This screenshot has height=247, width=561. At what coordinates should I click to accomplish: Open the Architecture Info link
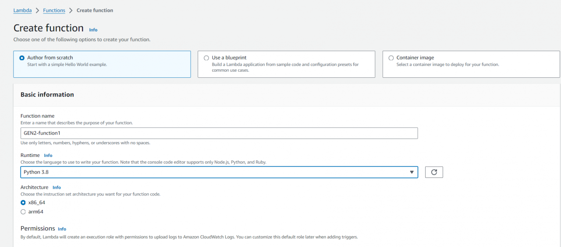tap(57, 188)
